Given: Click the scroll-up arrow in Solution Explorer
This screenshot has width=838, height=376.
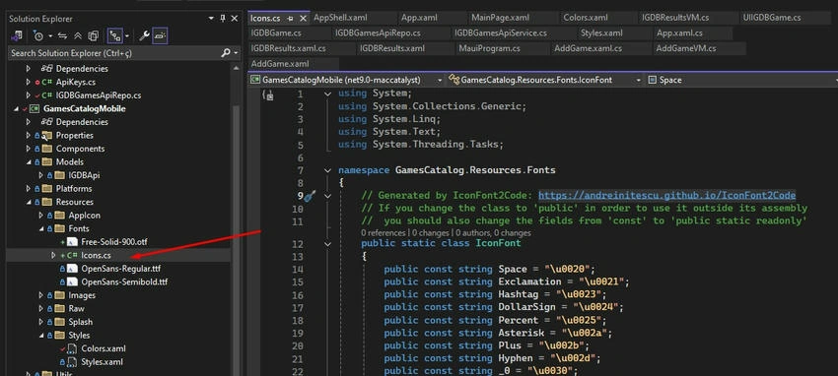Looking at the screenshot, I should 236,68.
